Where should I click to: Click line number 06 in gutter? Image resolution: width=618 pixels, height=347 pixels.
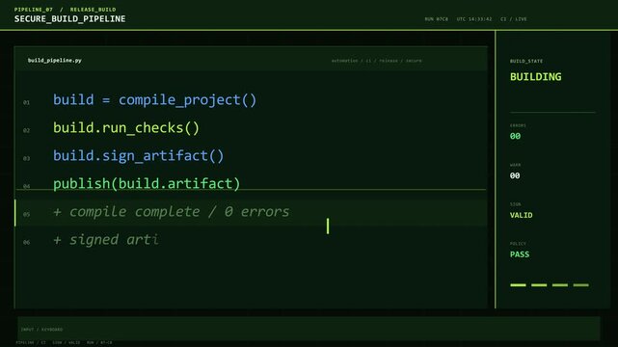[26, 242]
